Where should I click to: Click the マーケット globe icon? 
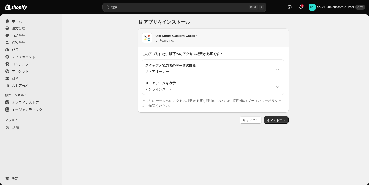pyautogui.click(x=7, y=71)
